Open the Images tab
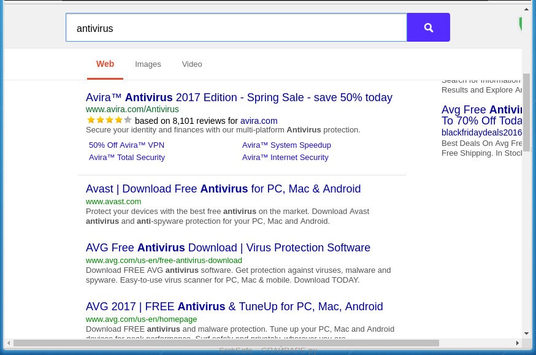The width and height of the screenshot is (536, 355). (148, 64)
